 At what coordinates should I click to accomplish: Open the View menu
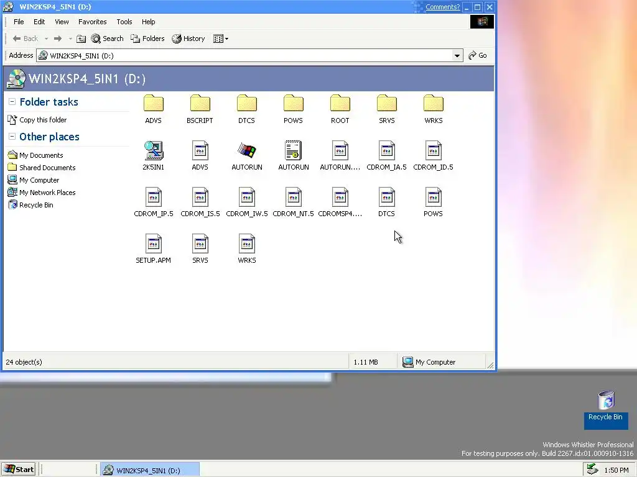(x=62, y=22)
